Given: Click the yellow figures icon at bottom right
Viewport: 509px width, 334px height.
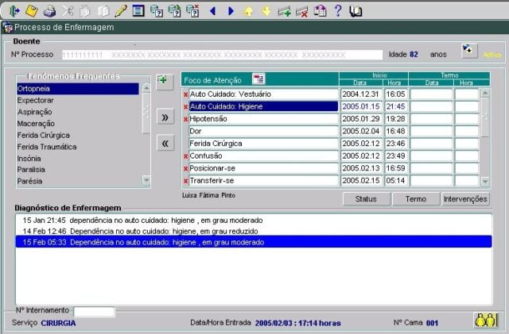Looking at the screenshot, I should pos(484,320).
